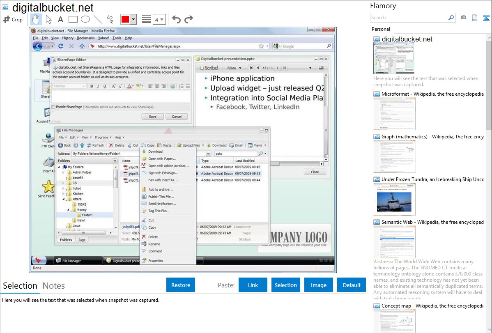Open the line width dropdown
Viewport: 492px width, 333px height.
[x=159, y=19]
